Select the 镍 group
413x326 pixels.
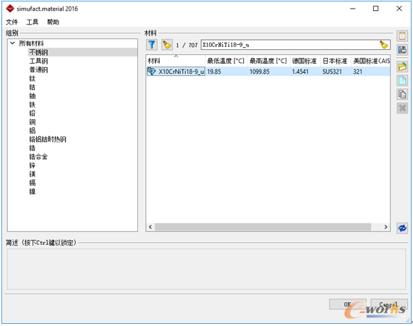[32, 192]
